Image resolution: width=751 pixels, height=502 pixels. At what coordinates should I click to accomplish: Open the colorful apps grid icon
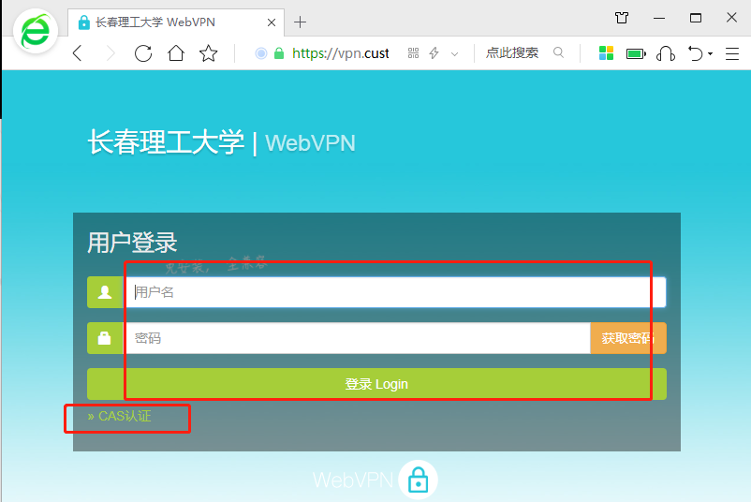606,52
